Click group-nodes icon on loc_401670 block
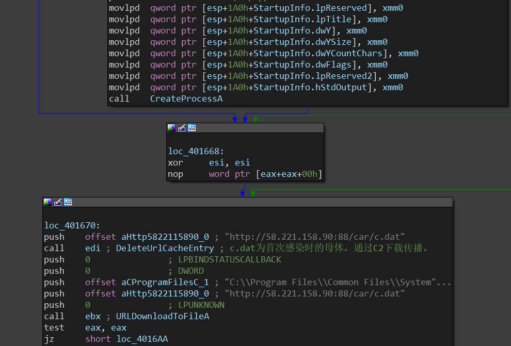511x346 pixels. tap(68, 202)
